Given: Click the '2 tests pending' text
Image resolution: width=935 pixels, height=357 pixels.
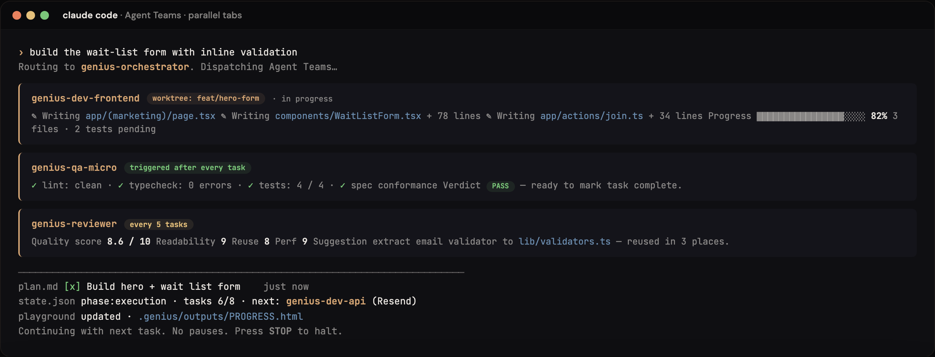Looking at the screenshot, I should tap(115, 129).
